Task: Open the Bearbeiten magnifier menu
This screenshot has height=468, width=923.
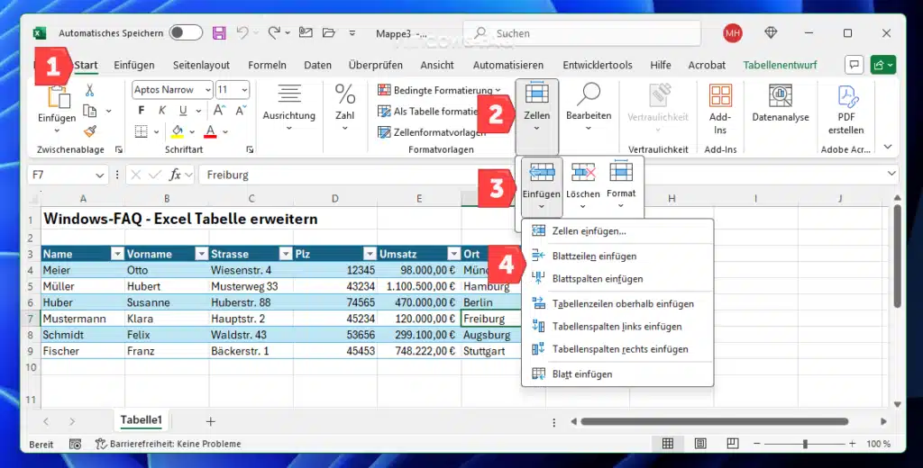Action: [x=588, y=106]
